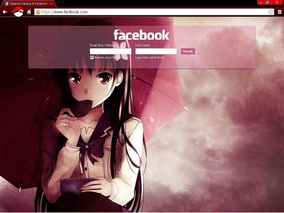Click the Facebook favicon on tab
The image size is (284, 213).
[x=7, y=4]
